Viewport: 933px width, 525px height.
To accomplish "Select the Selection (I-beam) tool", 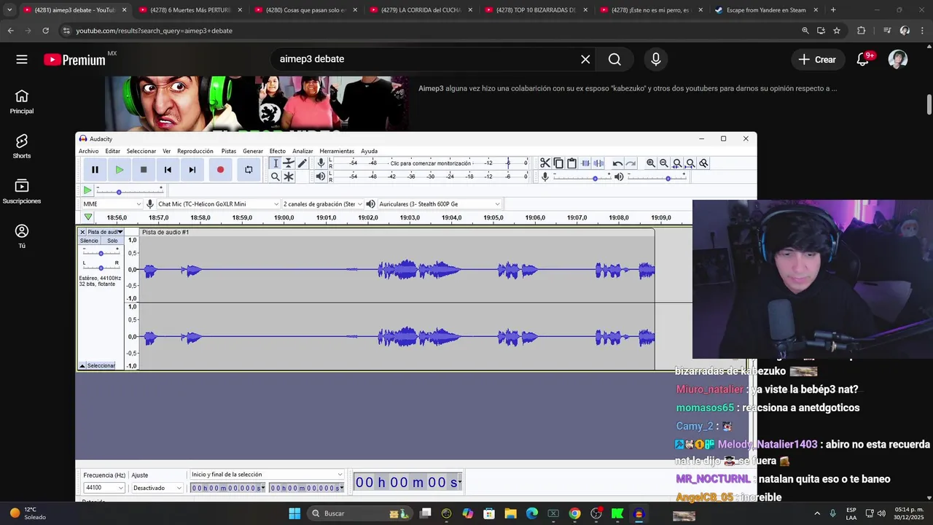I will [275, 163].
